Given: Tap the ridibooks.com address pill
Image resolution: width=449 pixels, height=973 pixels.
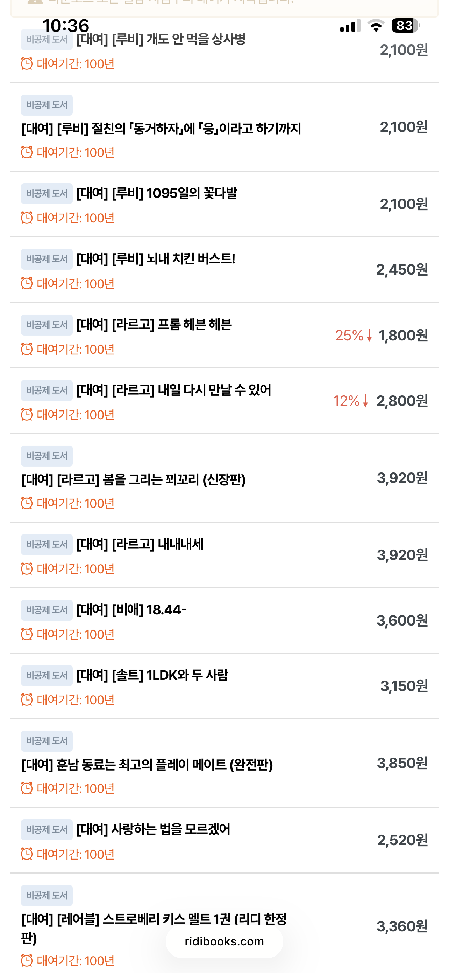Looking at the screenshot, I should (x=224, y=941).
